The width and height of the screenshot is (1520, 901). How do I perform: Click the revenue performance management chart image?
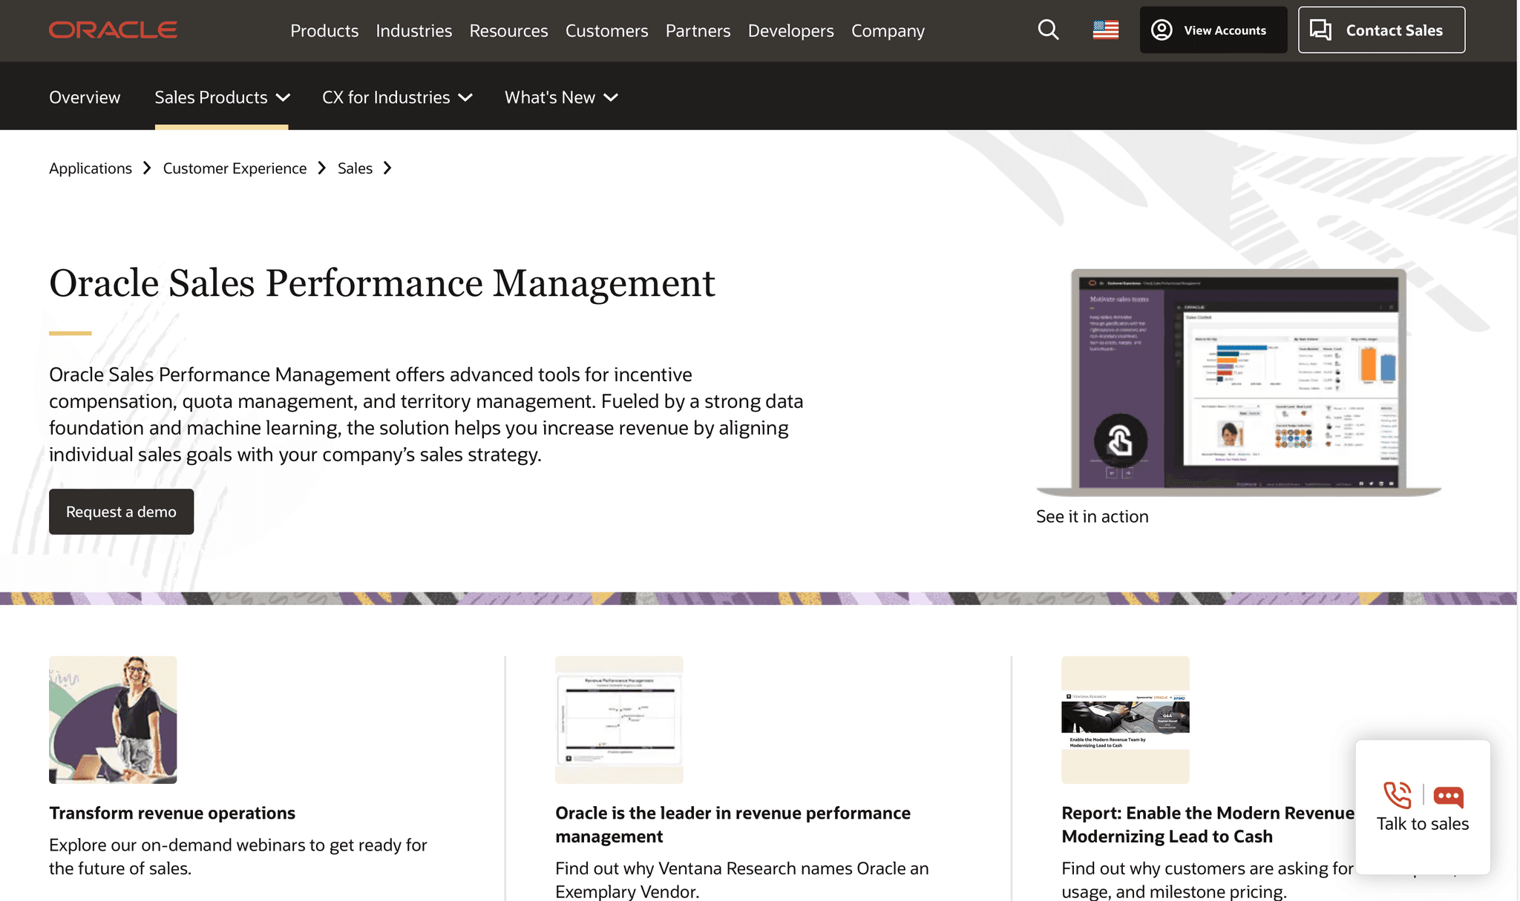coord(619,719)
